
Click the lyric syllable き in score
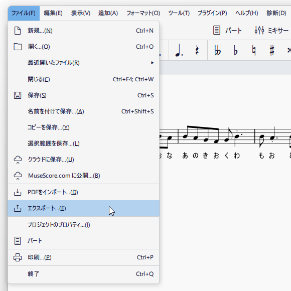point(205,156)
